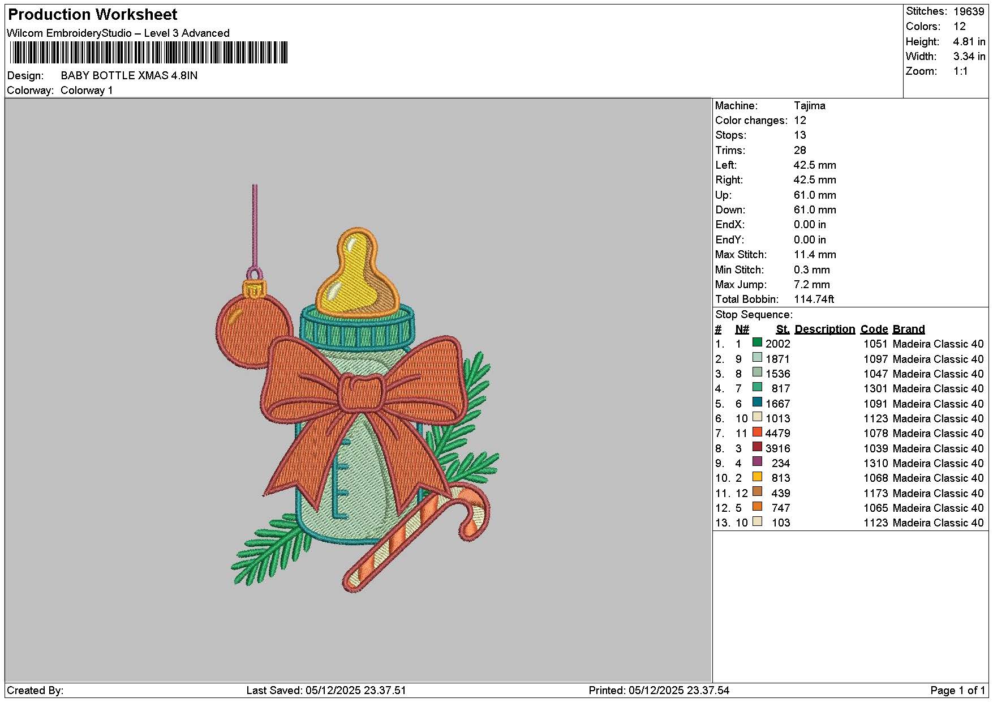Image resolution: width=993 pixels, height=702 pixels.
Task: Click the green swatch for stop 1
Action: click(757, 343)
